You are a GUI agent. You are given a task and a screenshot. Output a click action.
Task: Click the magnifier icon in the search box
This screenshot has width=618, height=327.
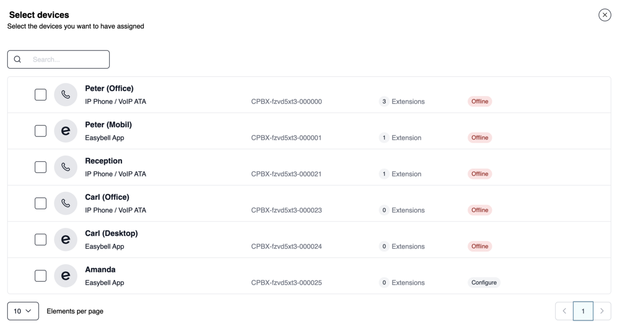(18, 59)
